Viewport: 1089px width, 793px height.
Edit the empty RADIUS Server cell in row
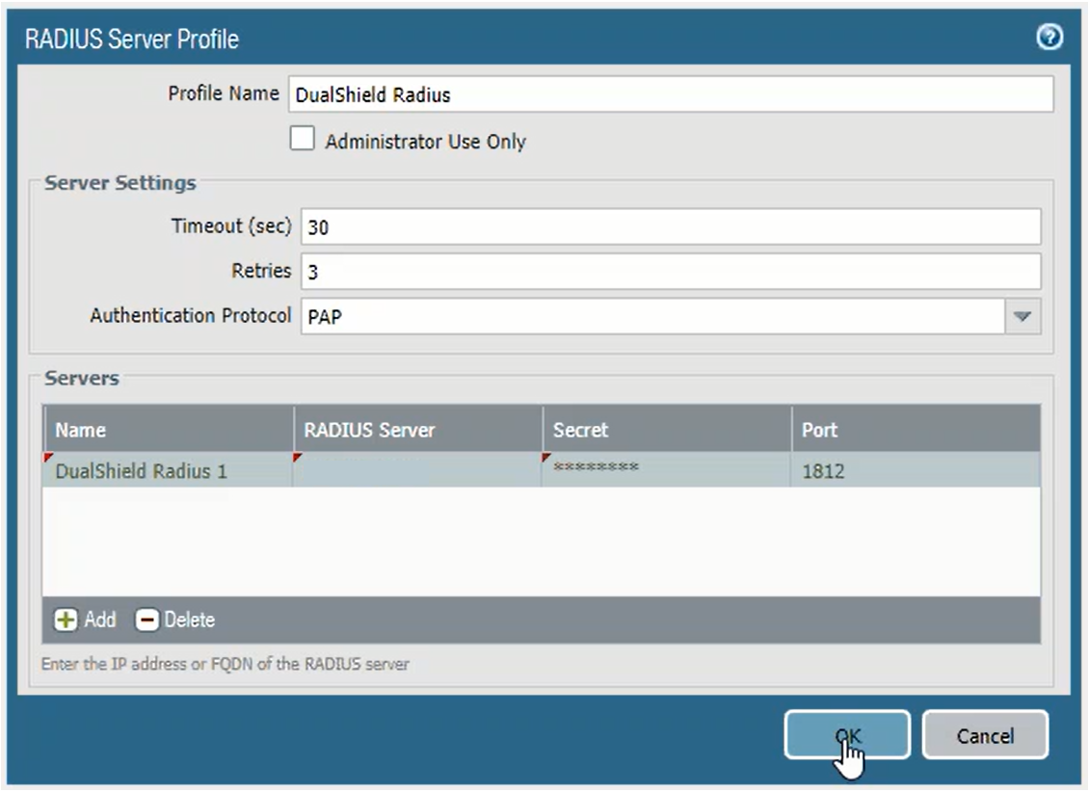[417, 471]
